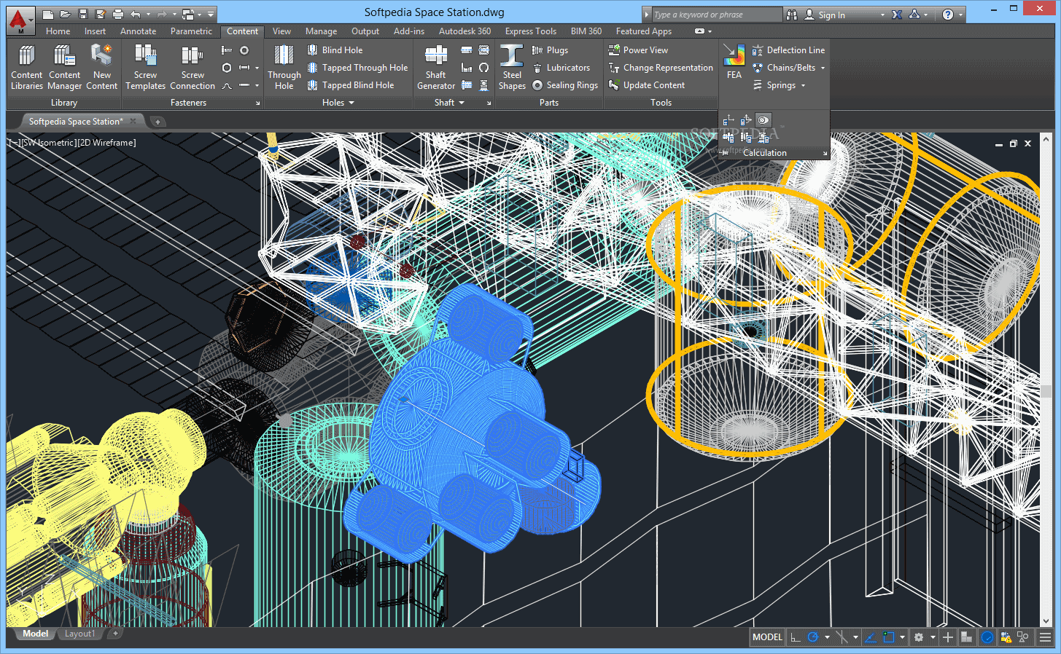This screenshot has width=1061, height=654.
Task: Click the Chains/Belts icon
Action: point(758,68)
